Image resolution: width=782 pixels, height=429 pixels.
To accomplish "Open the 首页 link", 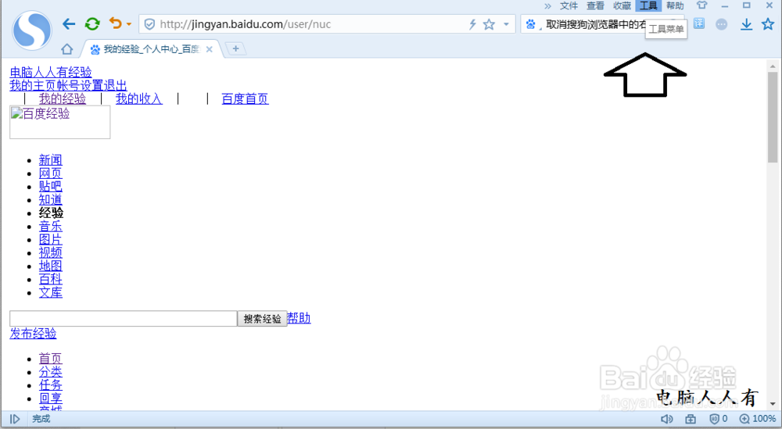I will pos(51,358).
